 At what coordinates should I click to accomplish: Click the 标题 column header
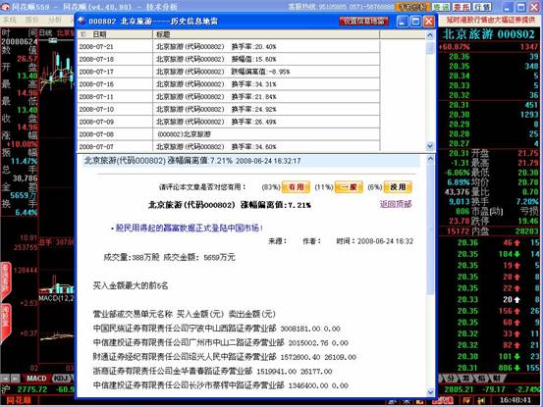click(266, 34)
